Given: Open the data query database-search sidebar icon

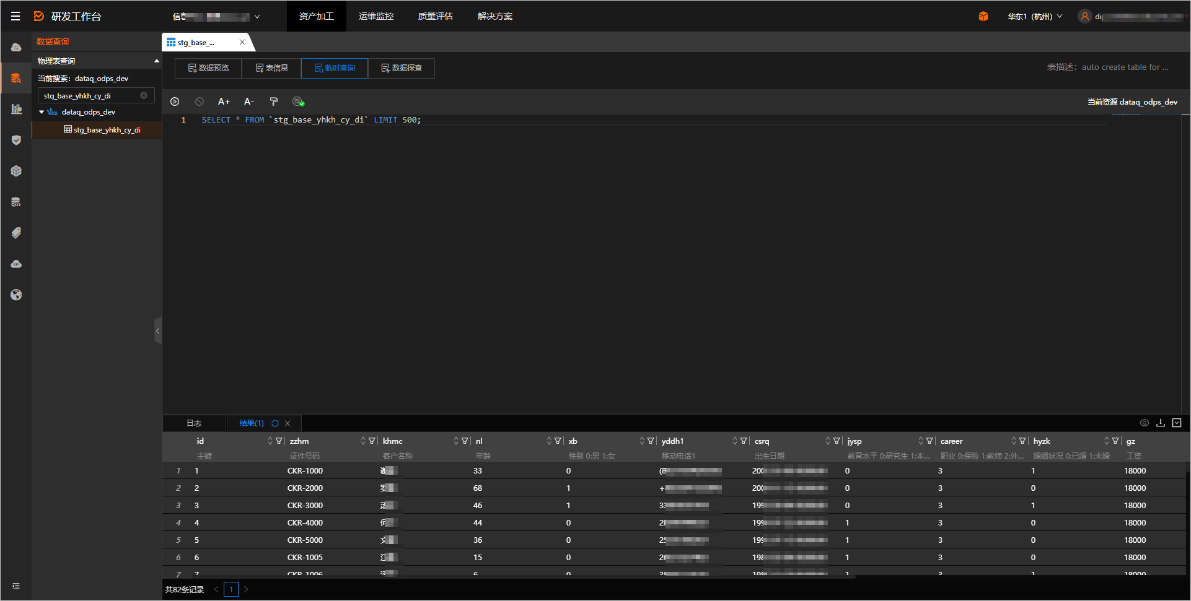Looking at the screenshot, I should 16,78.
